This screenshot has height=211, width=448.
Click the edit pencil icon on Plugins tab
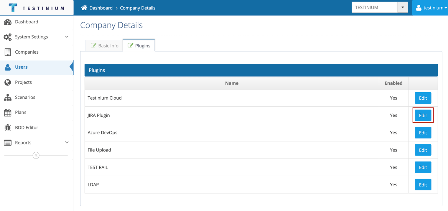click(x=130, y=45)
